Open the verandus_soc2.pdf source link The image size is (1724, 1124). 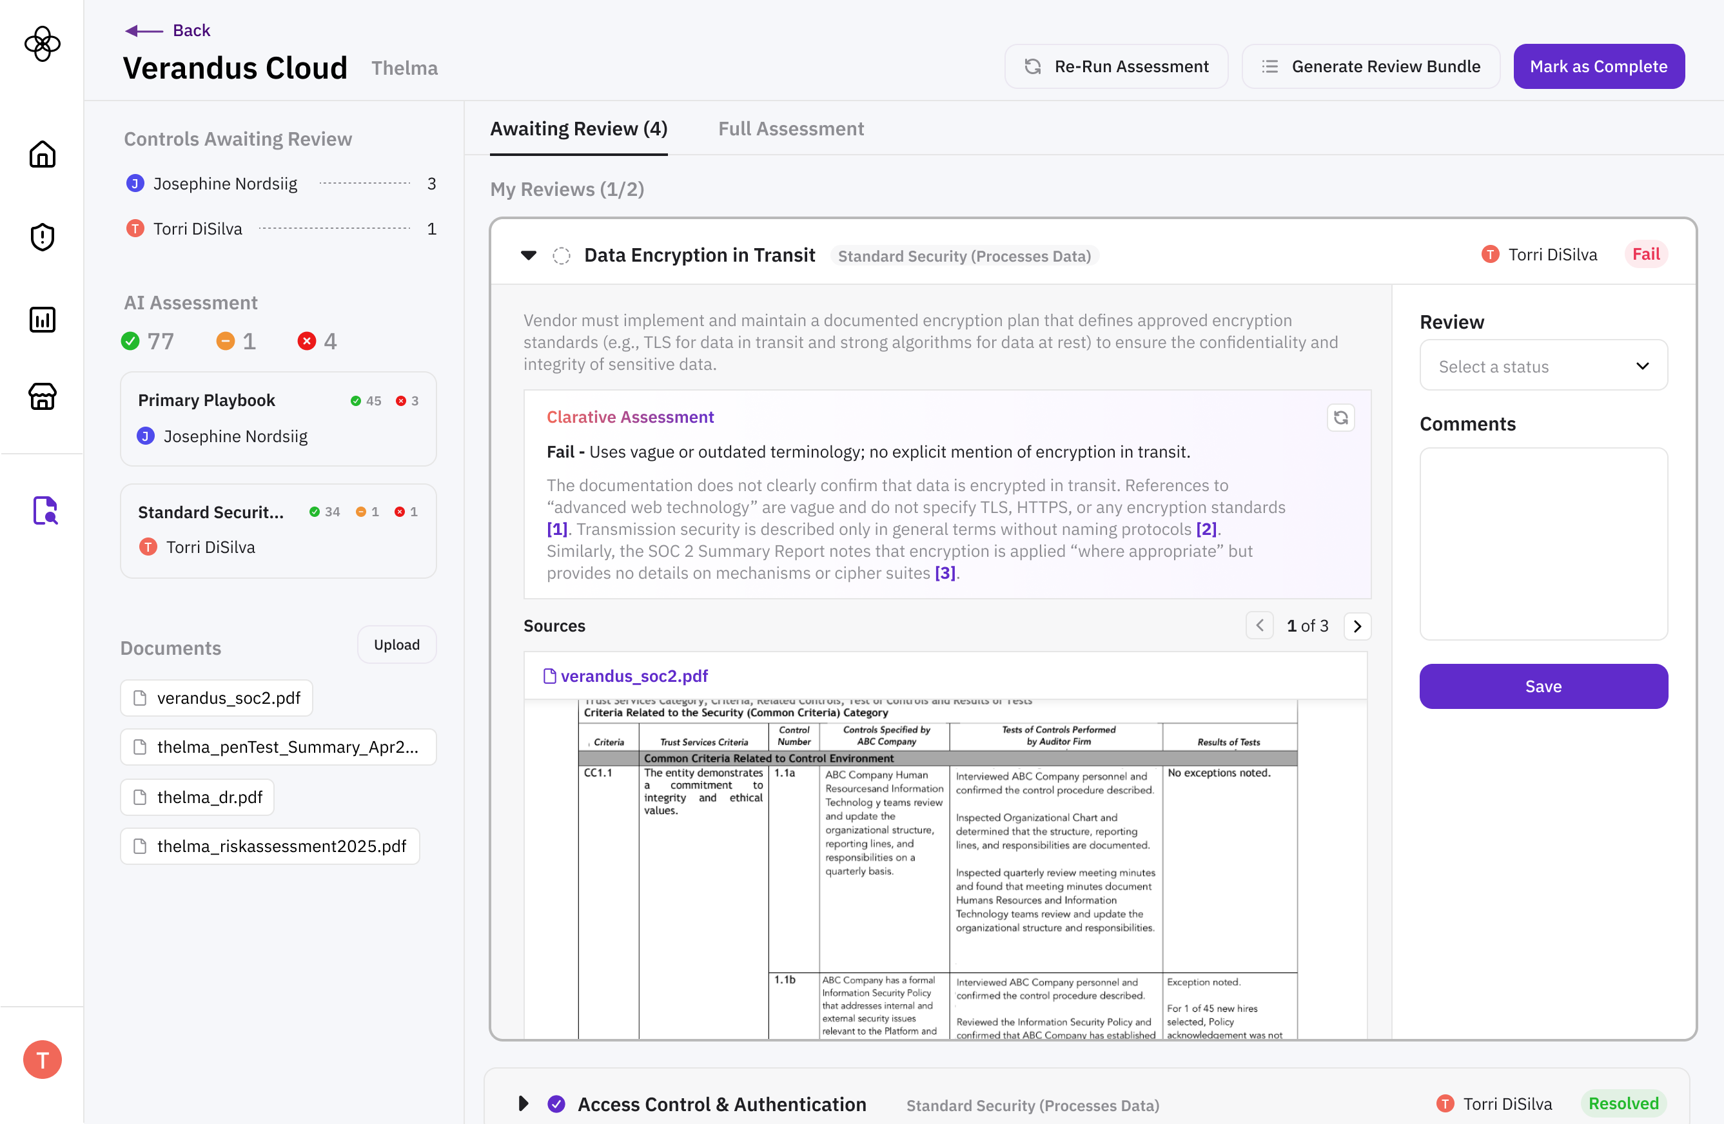click(633, 675)
